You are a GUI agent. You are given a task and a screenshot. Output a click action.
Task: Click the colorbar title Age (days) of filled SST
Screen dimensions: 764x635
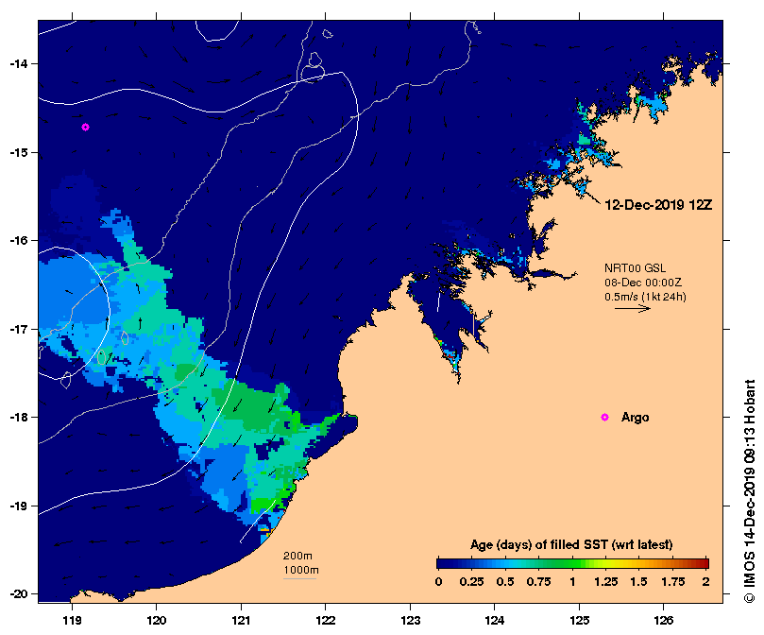[x=571, y=545]
